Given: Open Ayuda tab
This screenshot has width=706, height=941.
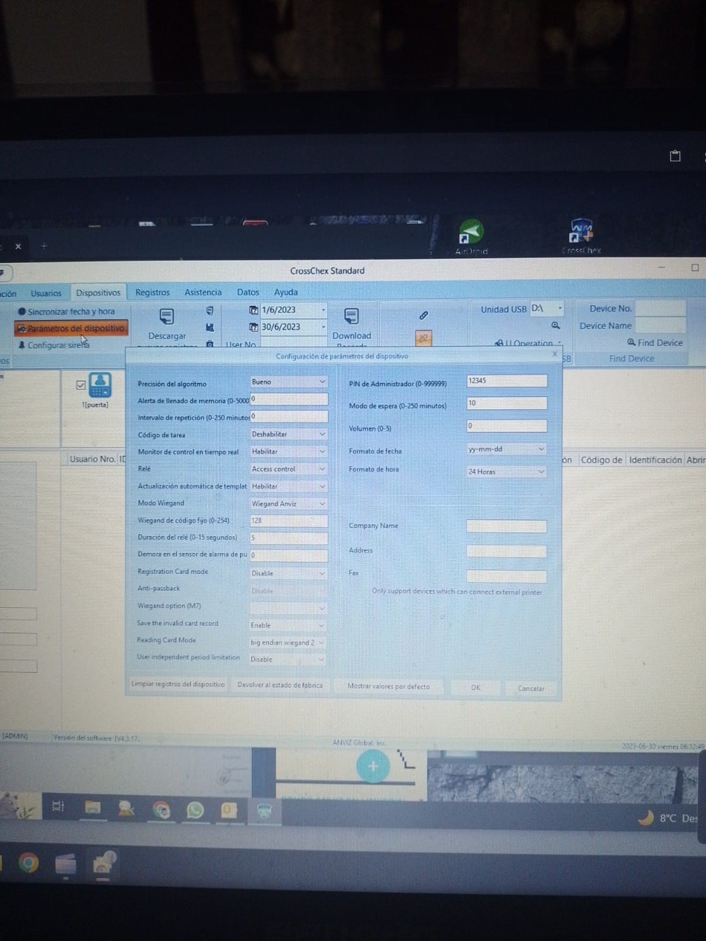Looking at the screenshot, I should point(286,292).
